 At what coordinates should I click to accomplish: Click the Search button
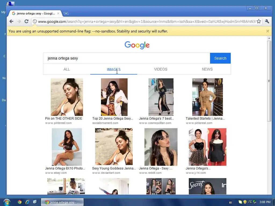pyautogui.click(x=220, y=58)
